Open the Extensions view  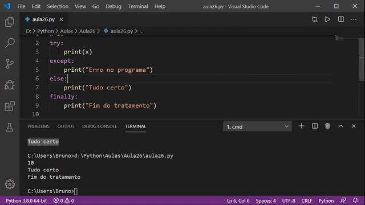coord(10,106)
